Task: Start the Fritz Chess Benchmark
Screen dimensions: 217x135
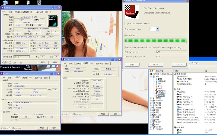Action: [x=132, y=65]
